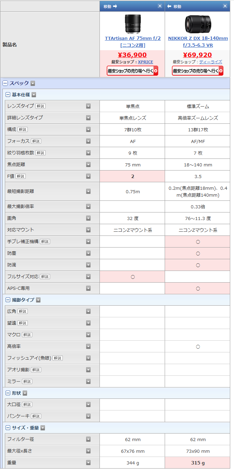Open the 解説 help for フルサイズ対応
The image size is (234, 471).
point(45,277)
